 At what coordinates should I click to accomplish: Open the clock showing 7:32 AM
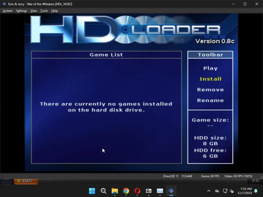(x=245, y=191)
